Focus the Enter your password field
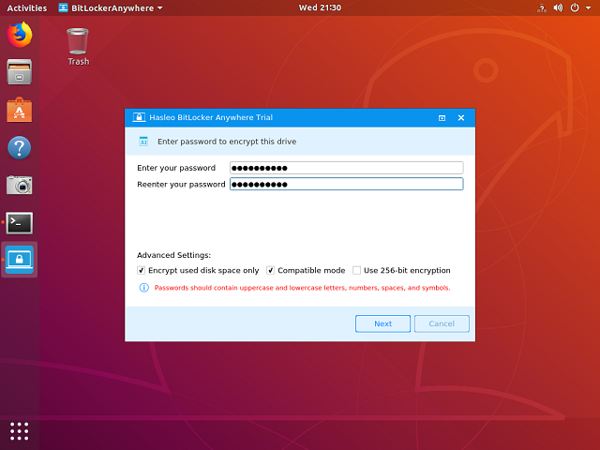The image size is (600, 450). point(347,168)
